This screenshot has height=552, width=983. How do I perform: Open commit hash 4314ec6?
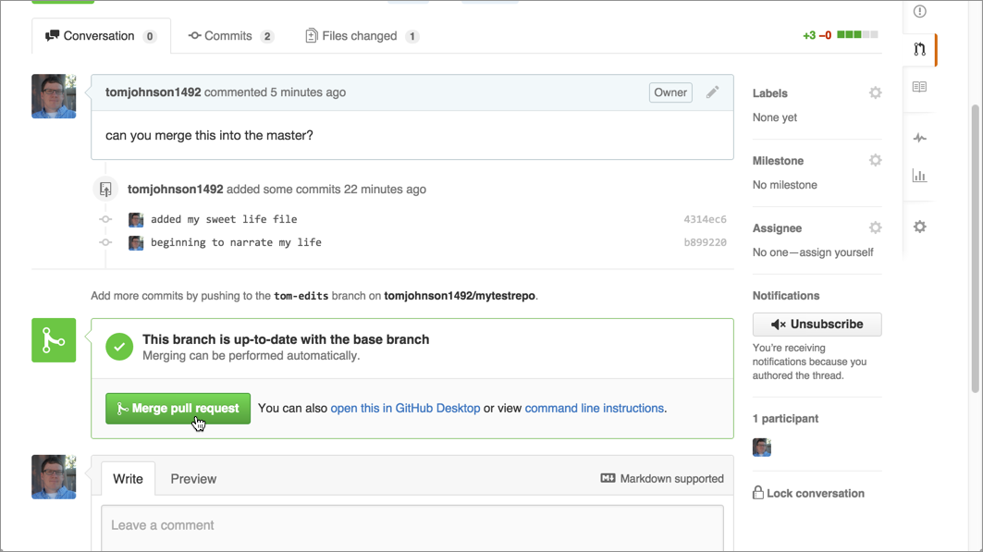(705, 220)
